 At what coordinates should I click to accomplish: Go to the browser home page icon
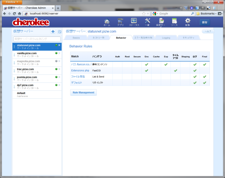coord(19,13)
